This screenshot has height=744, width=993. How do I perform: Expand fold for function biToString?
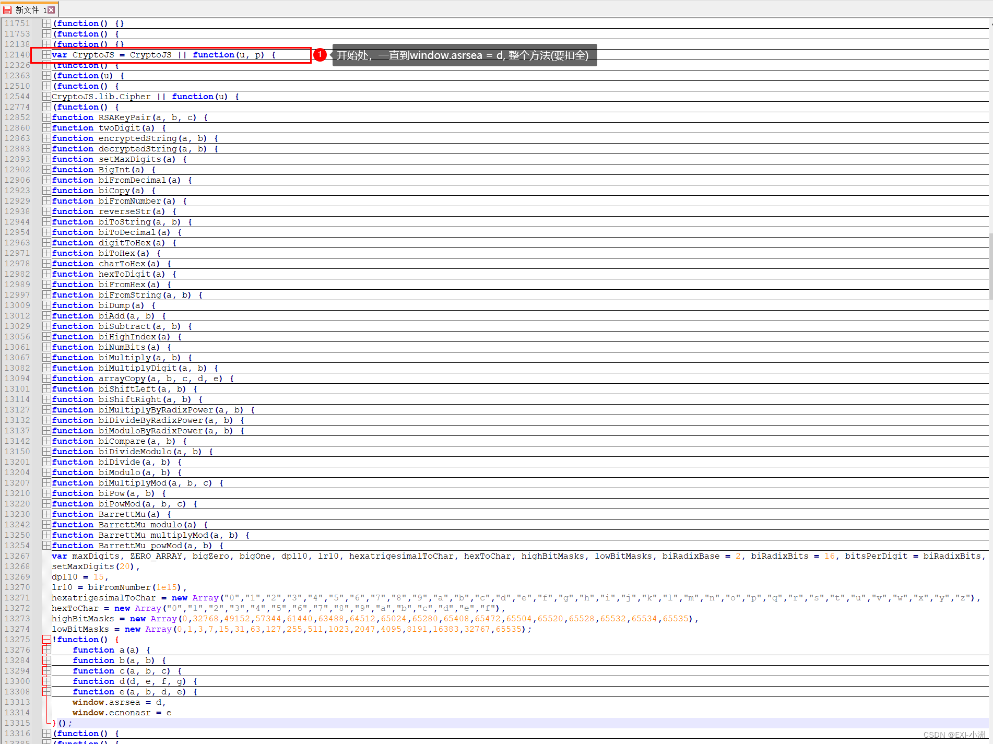(x=46, y=222)
